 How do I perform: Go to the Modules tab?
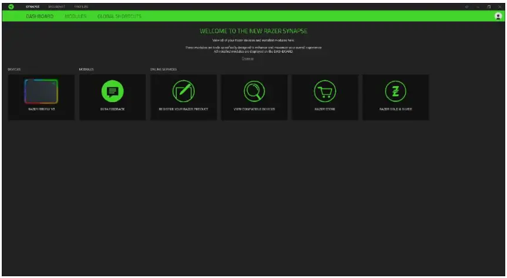[75, 16]
